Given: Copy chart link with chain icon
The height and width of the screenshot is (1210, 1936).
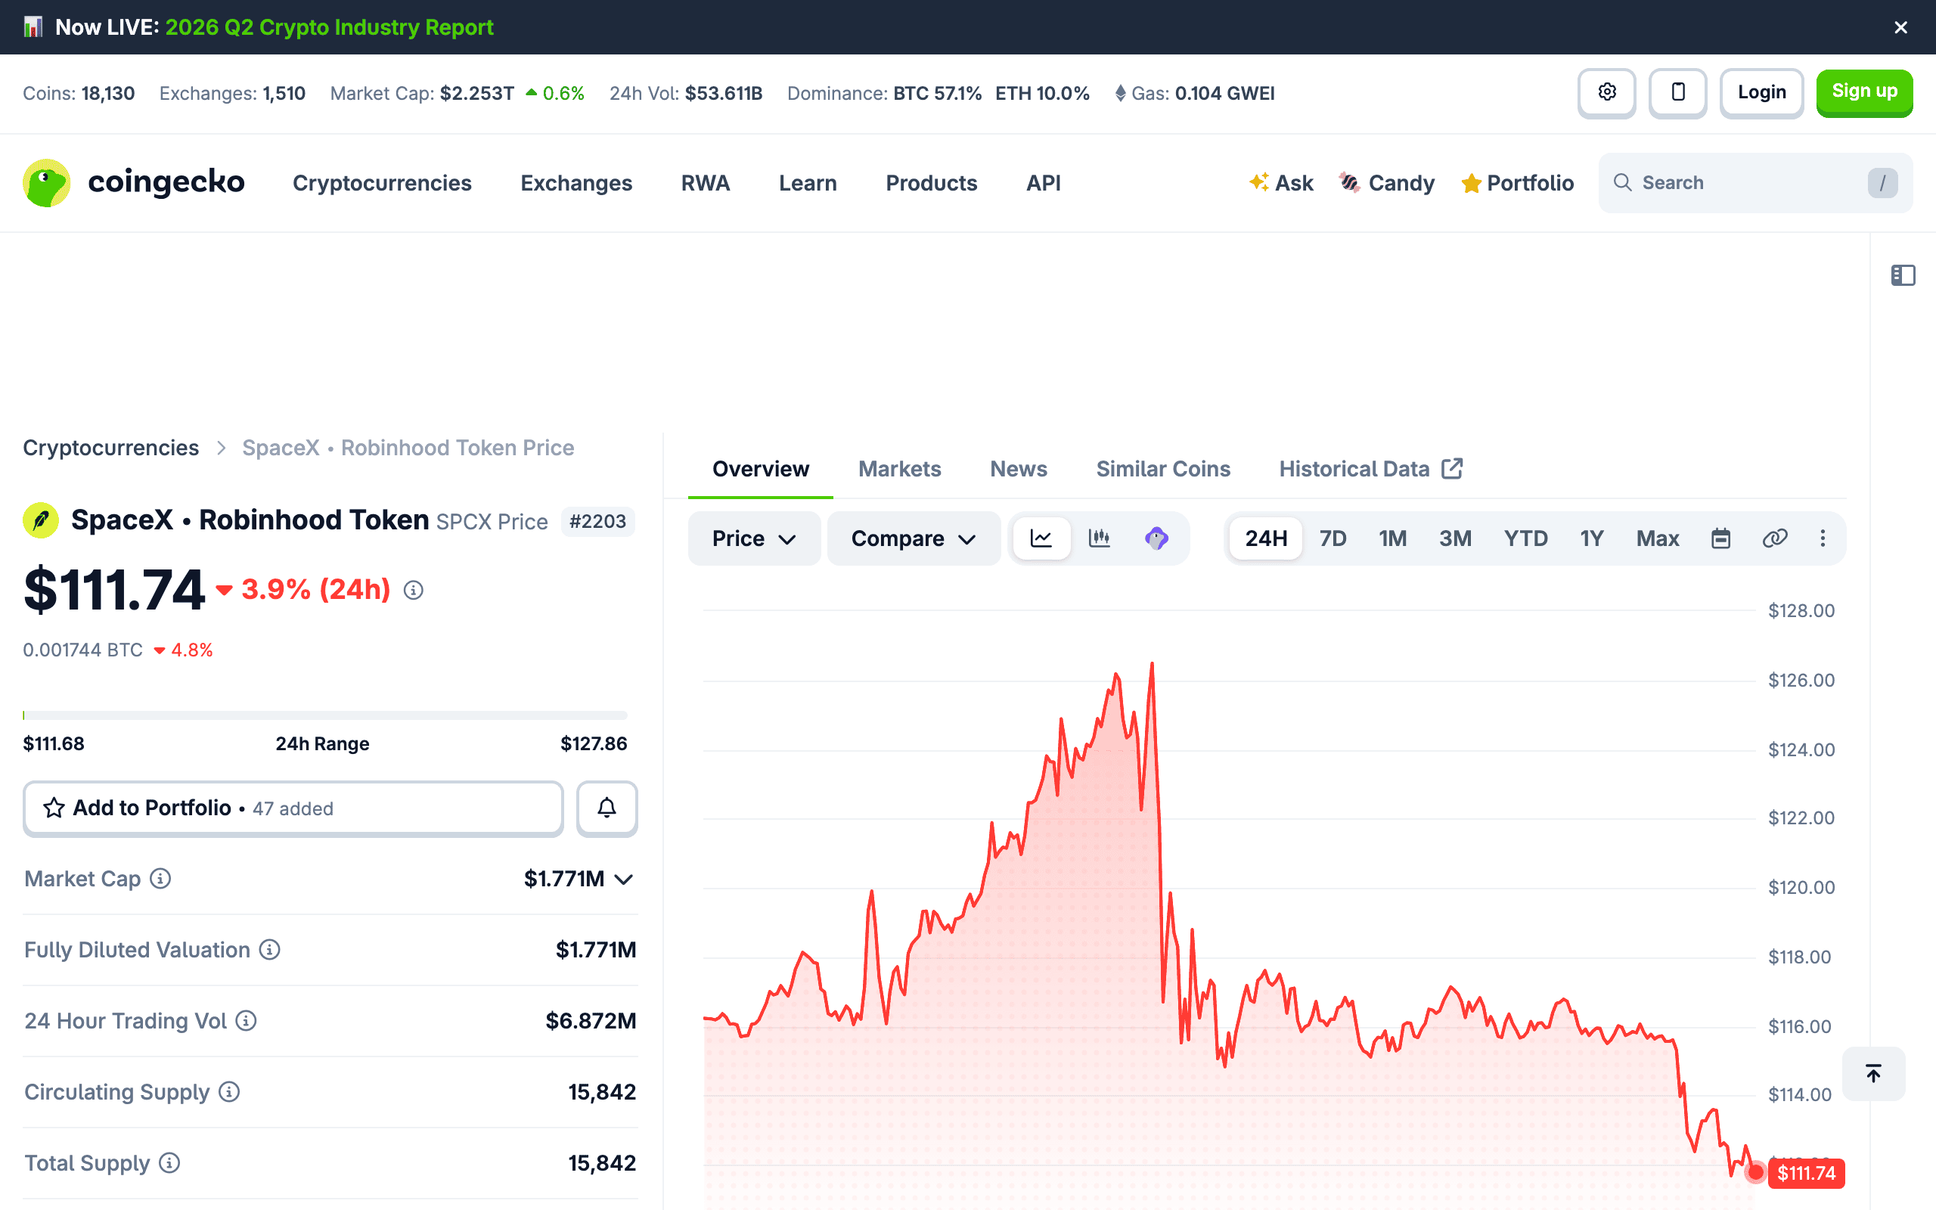Looking at the screenshot, I should click(x=1774, y=538).
